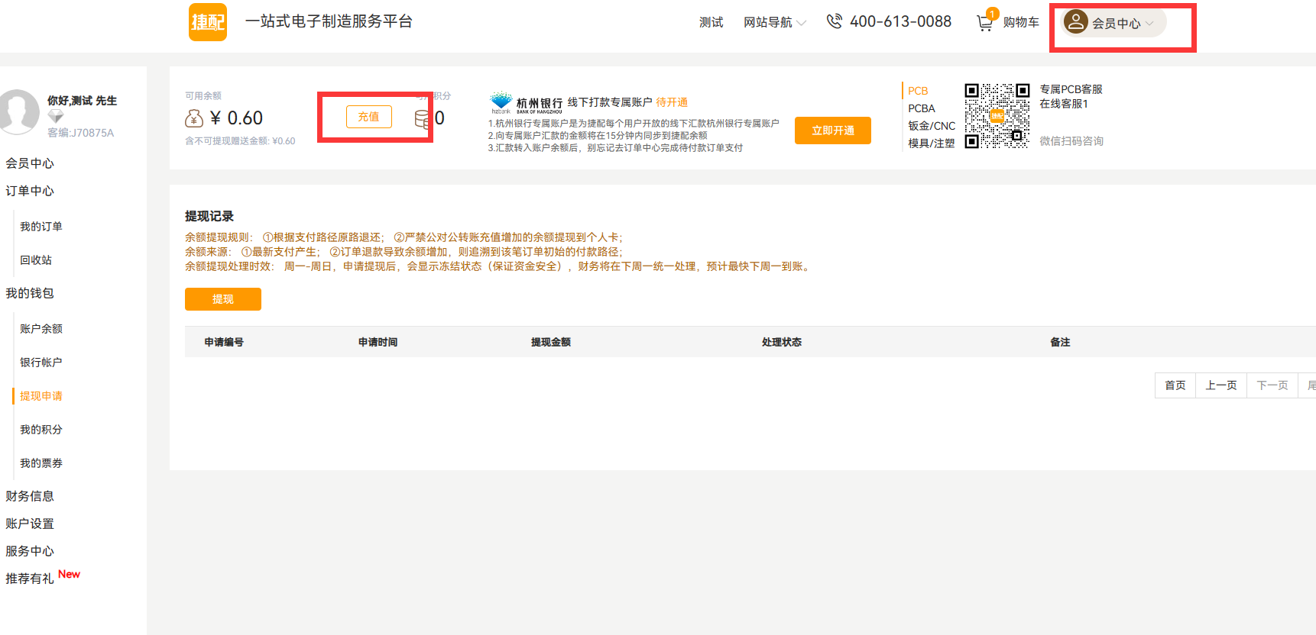This screenshot has width=1316, height=635.
Task: Select the PCBA service tab
Action: [x=922, y=108]
